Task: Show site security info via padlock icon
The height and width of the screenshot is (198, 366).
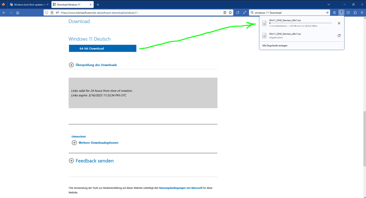Action: point(52,13)
